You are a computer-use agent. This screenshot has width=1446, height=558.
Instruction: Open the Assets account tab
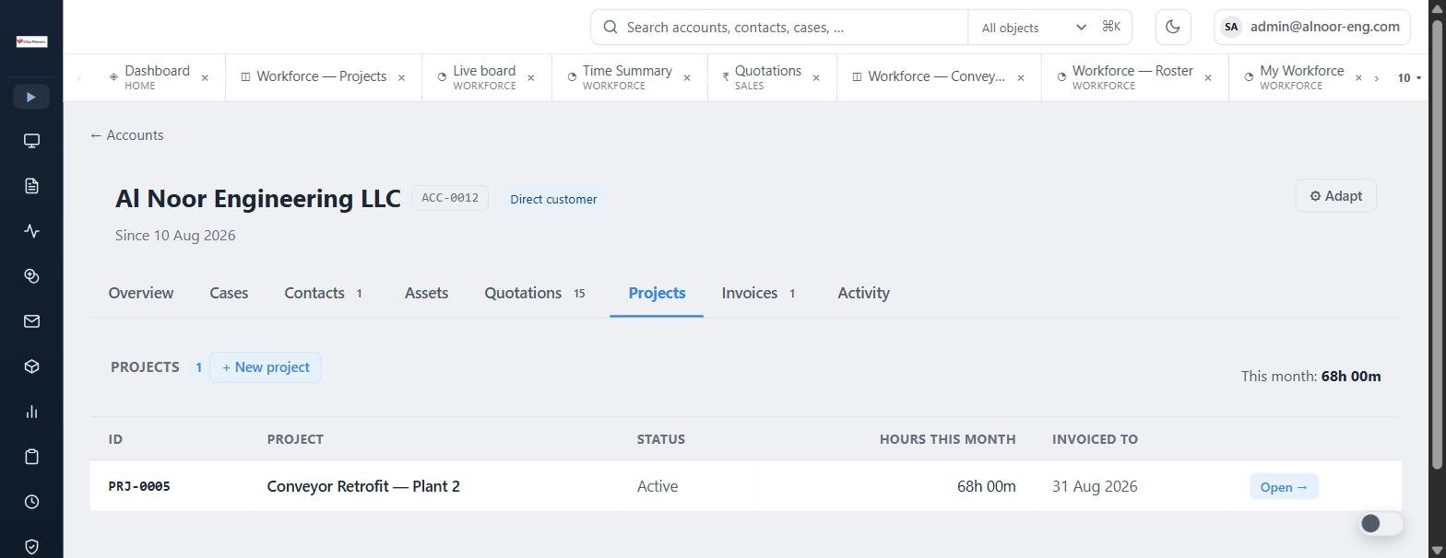tap(426, 293)
